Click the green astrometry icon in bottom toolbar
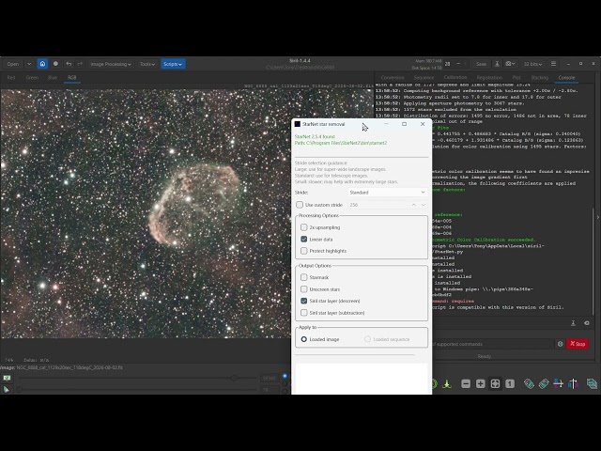The width and height of the screenshot is (601, 451). point(447,383)
